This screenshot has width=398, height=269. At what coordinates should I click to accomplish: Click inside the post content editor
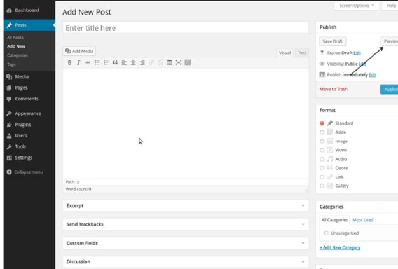(186, 123)
